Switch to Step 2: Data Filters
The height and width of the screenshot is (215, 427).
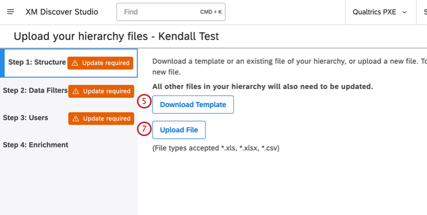click(35, 91)
